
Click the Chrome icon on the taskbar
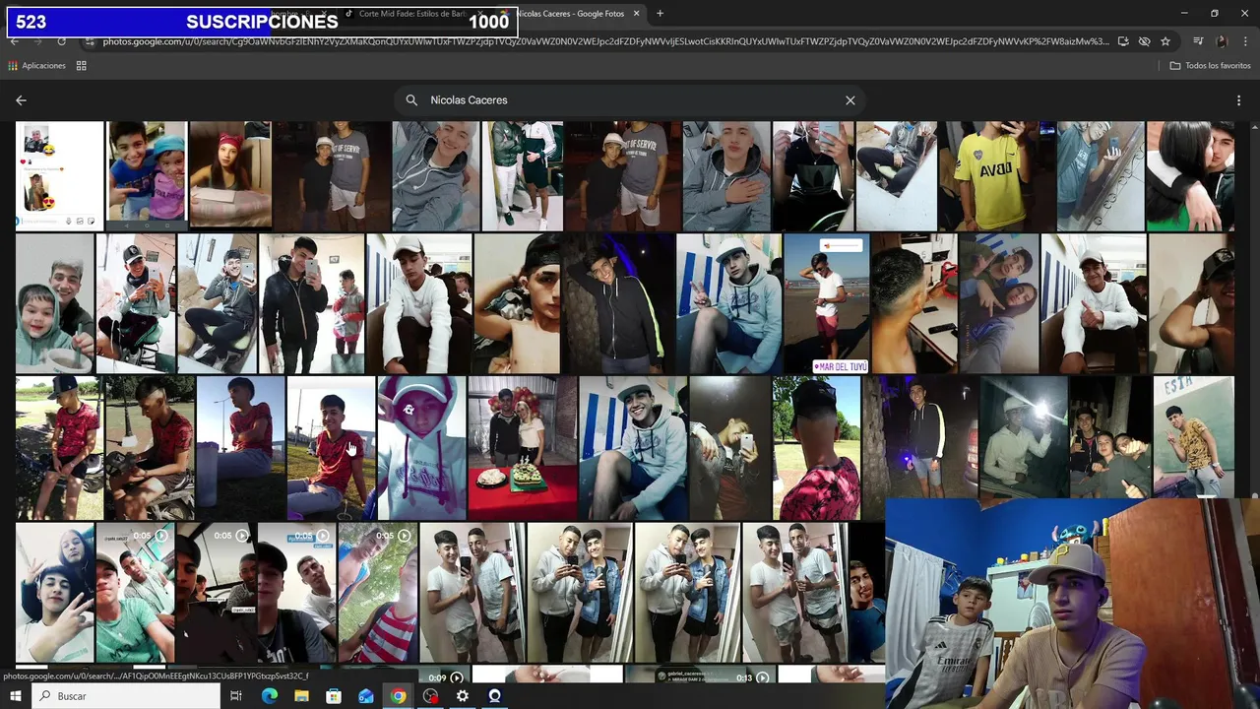(x=398, y=696)
